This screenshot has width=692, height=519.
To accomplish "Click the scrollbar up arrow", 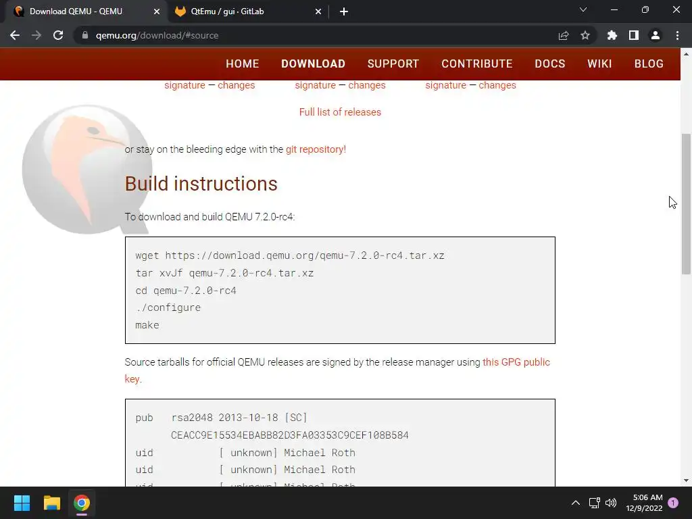I will [686, 54].
